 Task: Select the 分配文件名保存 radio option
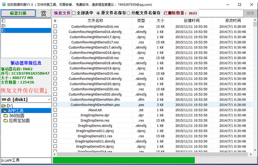click(x=129, y=13)
